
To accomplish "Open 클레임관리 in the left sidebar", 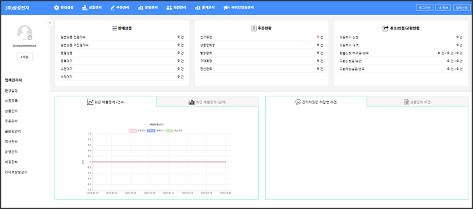I will pyautogui.click(x=13, y=131).
